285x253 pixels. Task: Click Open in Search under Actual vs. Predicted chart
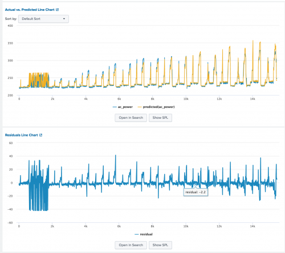(x=131, y=118)
